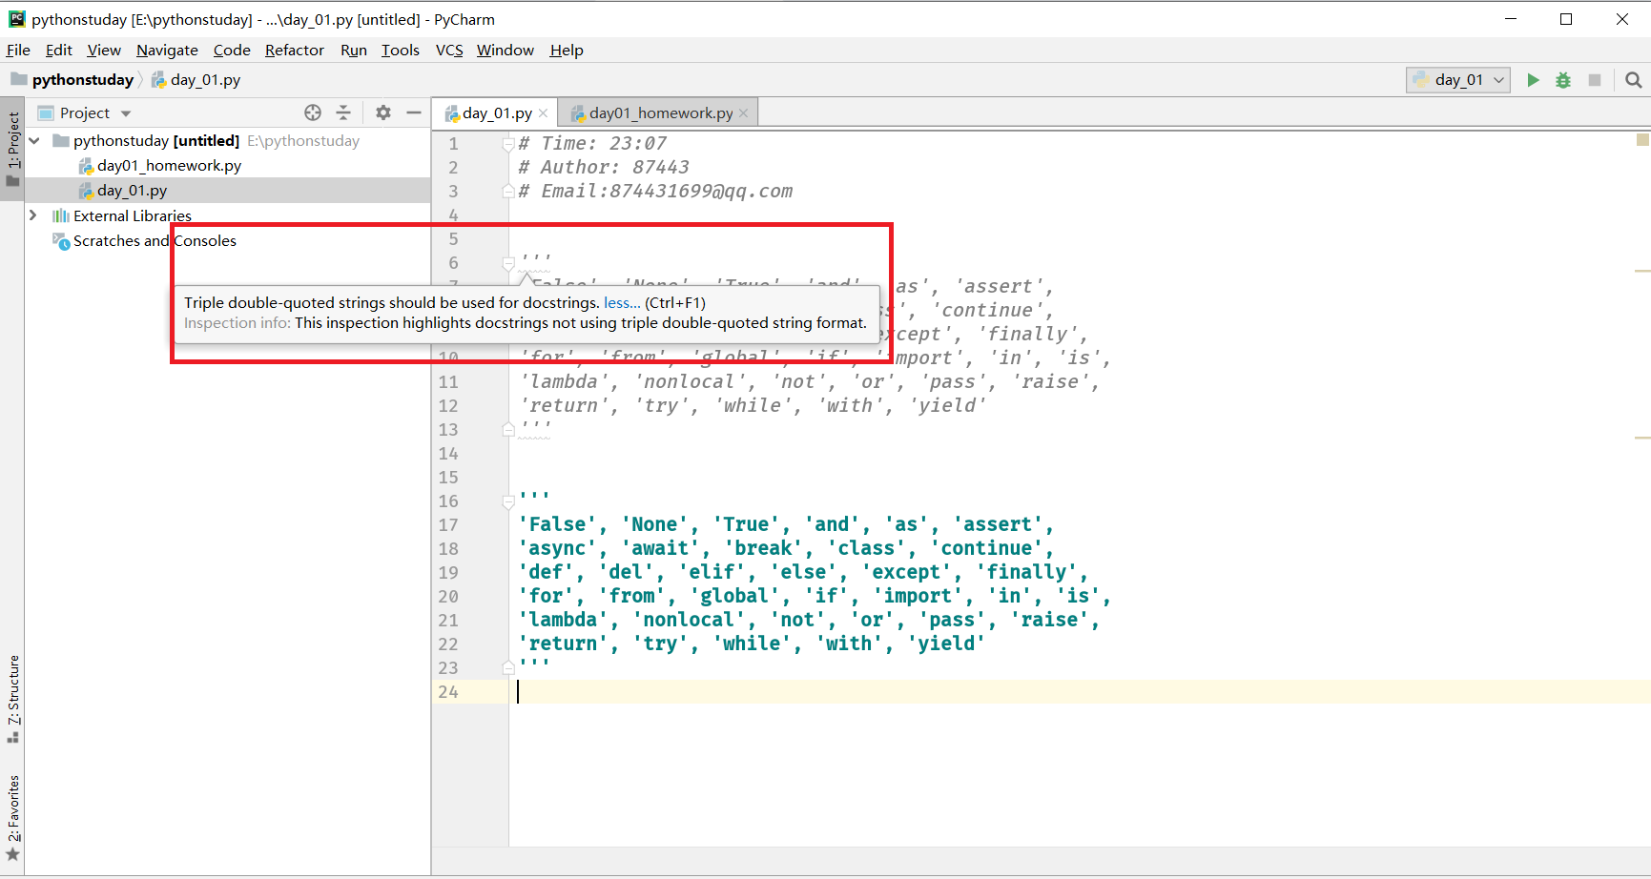Run the day_01 configuration
This screenshot has height=879, width=1651.
coord(1533,80)
